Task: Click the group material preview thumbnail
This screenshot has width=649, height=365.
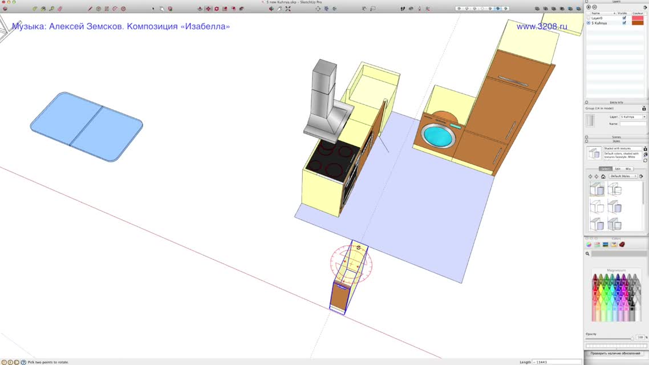Action: point(590,120)
